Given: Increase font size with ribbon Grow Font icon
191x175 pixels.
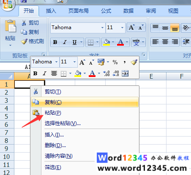Looking at the screenshot, I should pyautogui.click(x=131, y=27).
